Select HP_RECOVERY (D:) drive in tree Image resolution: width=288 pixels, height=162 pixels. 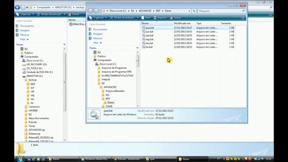pos(36,64)
